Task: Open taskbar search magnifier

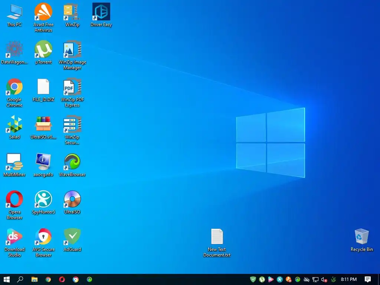Action: click(x=20, y=279)
